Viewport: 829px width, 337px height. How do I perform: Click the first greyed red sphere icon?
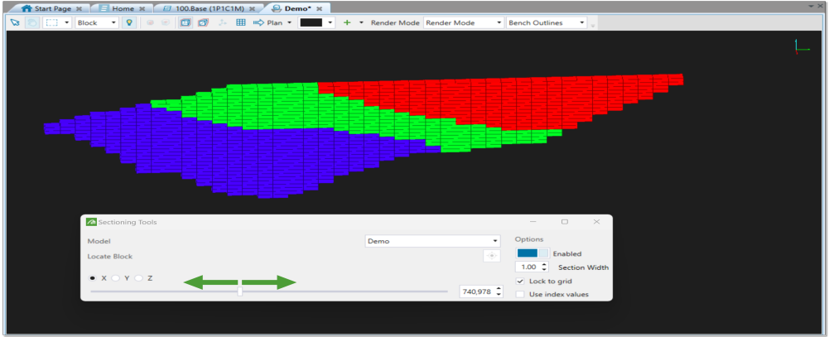[x=150, y=23]
